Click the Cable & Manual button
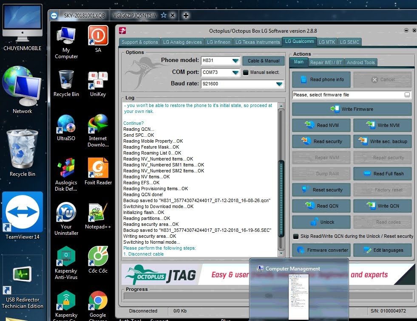 (264, 61)
